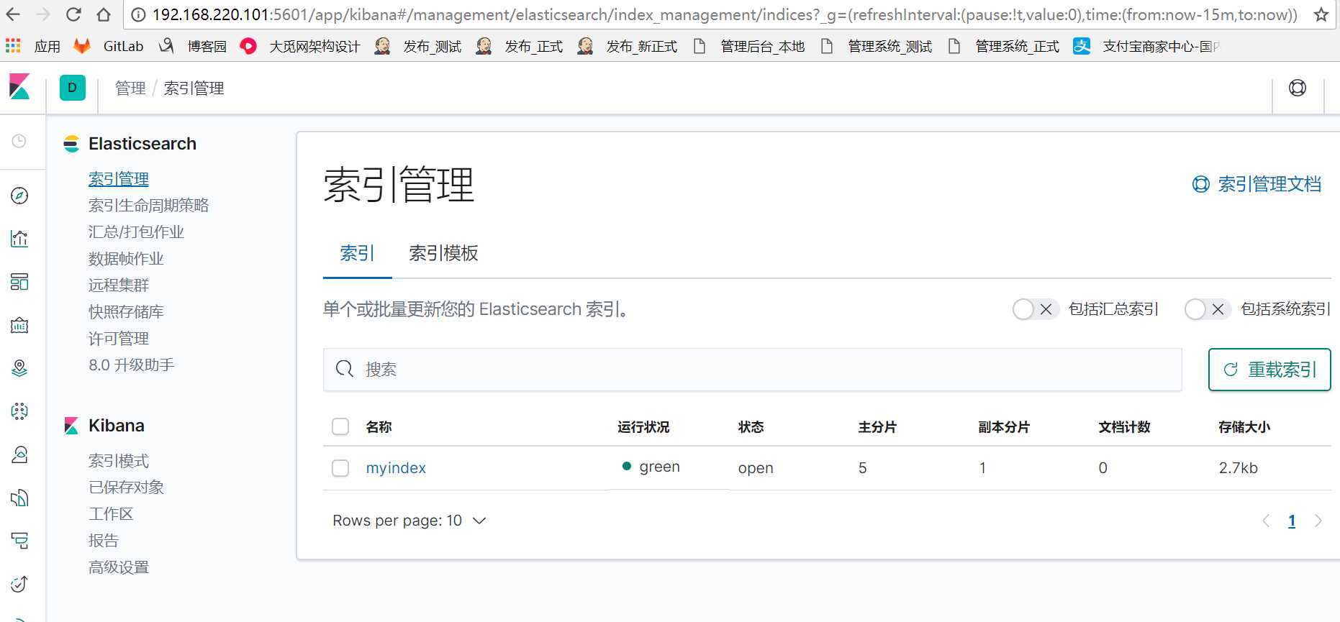Open the GitLab bookmark
The image size is (1340, 622).
tap(109, 46)
